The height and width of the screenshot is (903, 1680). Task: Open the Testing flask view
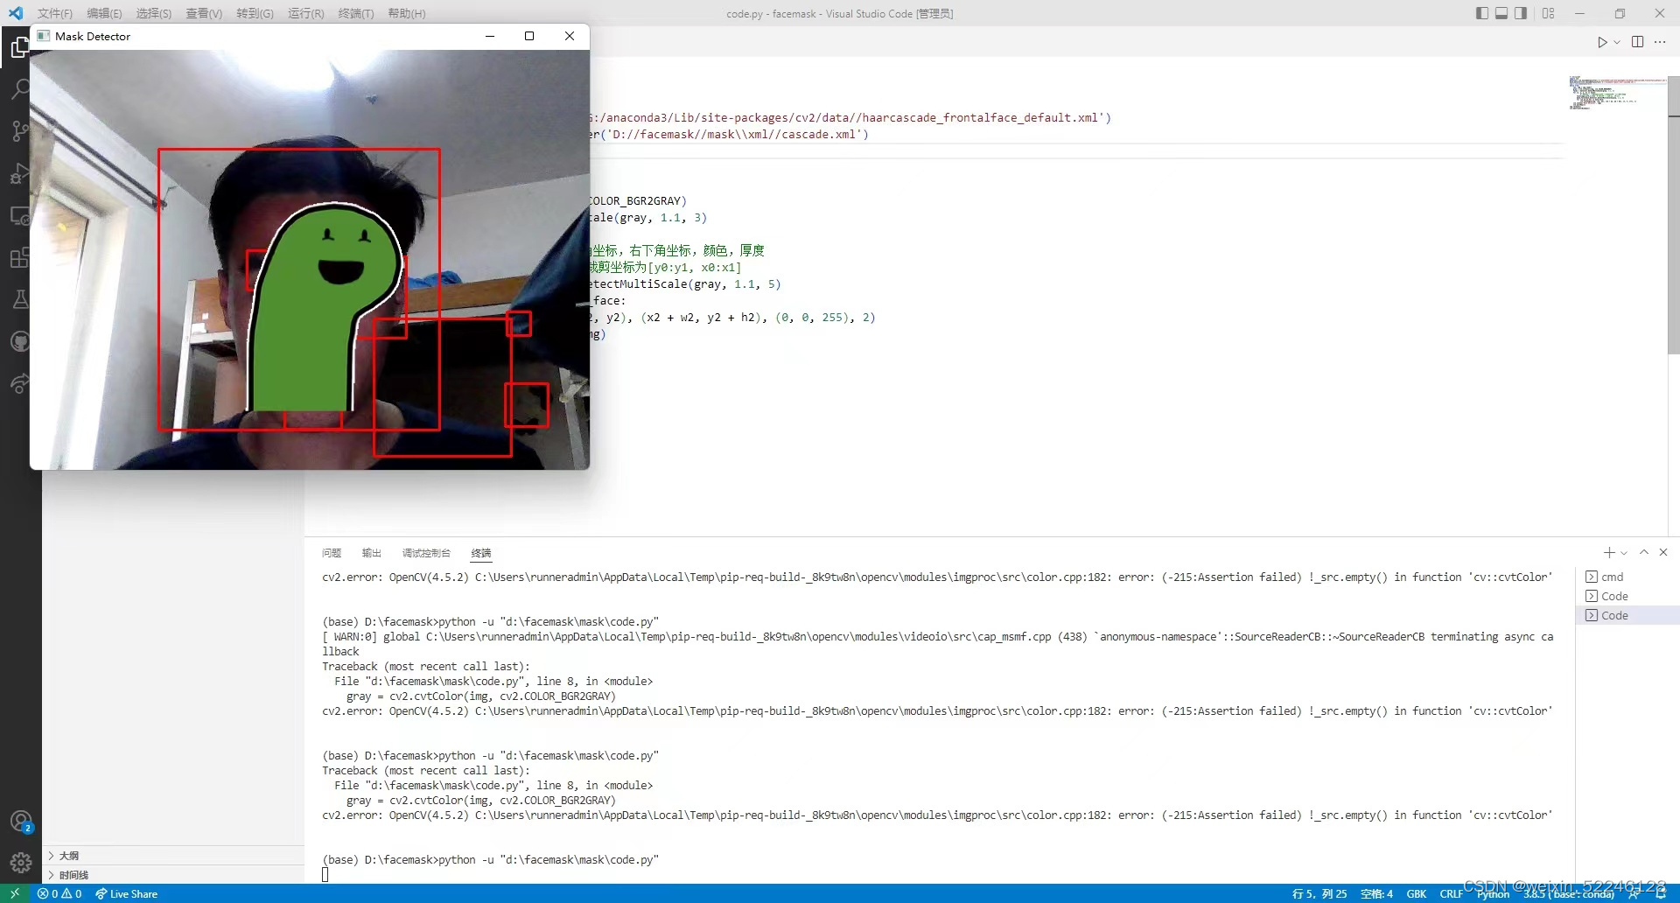click(x=20, y=299)
